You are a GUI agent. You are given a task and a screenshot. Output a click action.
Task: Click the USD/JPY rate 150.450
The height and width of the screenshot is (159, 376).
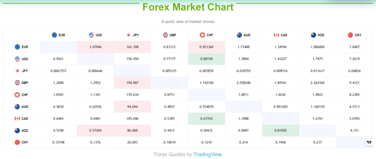point(132,59)
